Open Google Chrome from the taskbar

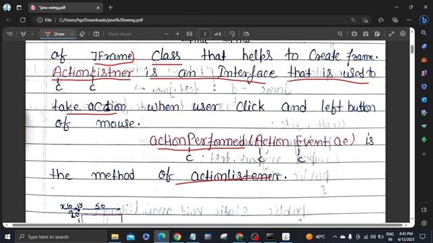pos(177,237)
